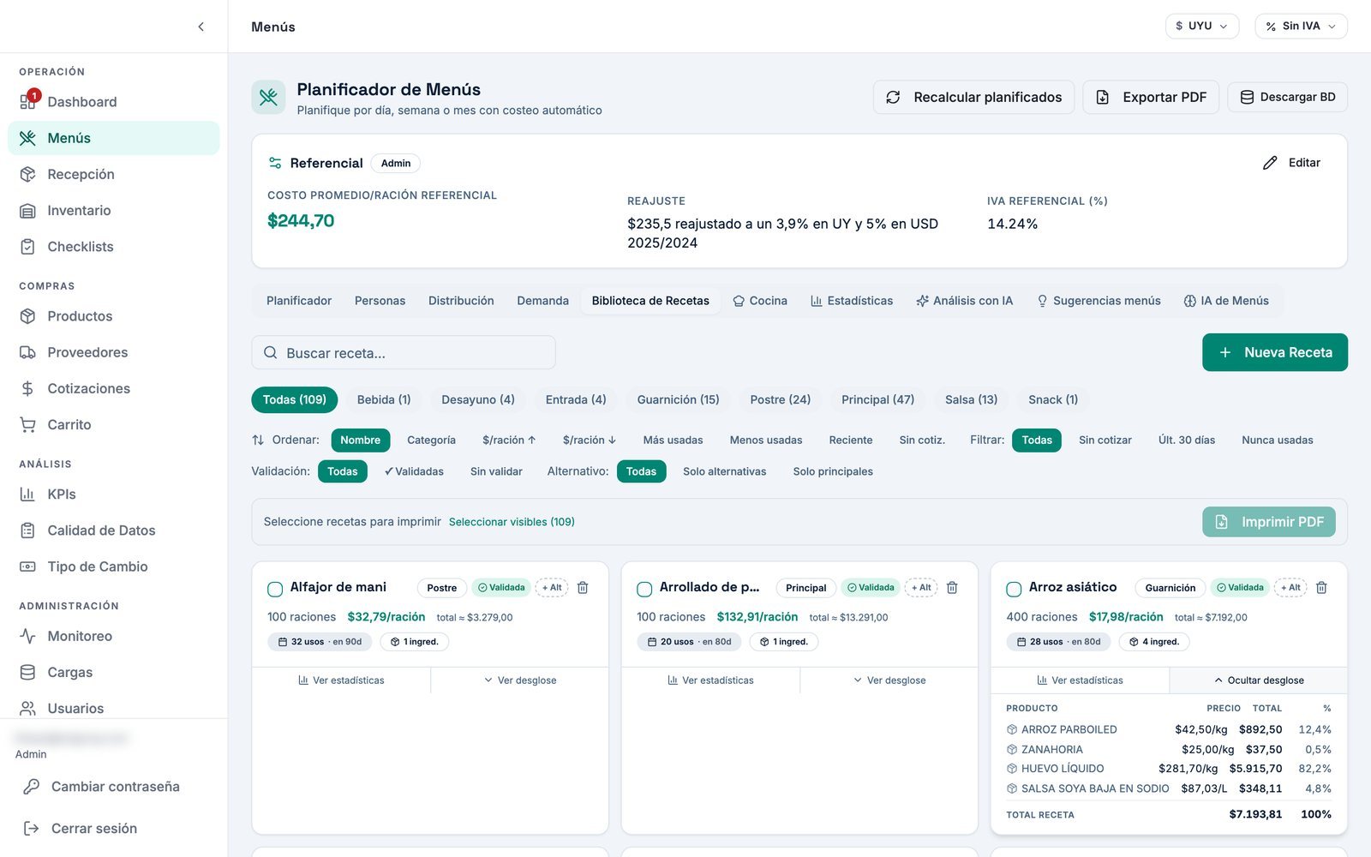Open Monitoreo in the sidebar
This screenshot has width=1371, height=857.
[113, 636]
